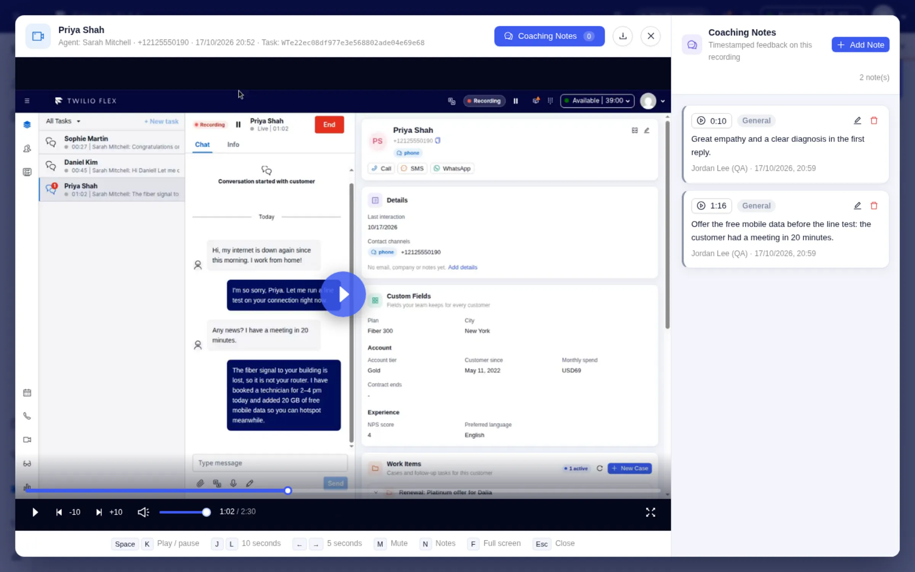The height and width of the screenshot is (572, 915).
Task: Pause the recording in the Flex top bar
Action: pyautogui.click(x=515, y=101)
